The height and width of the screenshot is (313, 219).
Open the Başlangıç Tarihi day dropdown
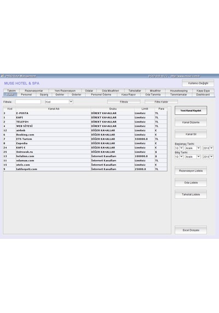[x=181, y=148]
